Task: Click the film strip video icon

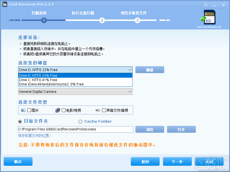Action: pos(58,110)
